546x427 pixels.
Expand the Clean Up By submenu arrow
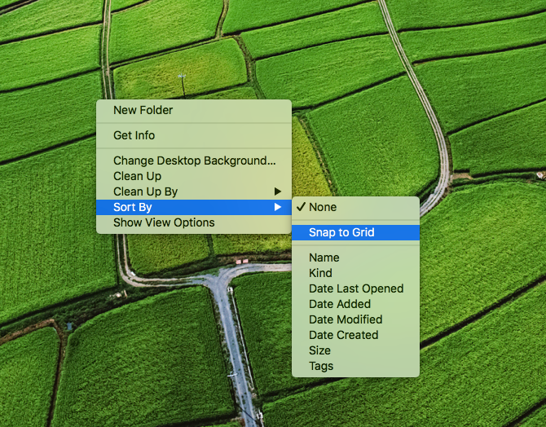point(278,191)
